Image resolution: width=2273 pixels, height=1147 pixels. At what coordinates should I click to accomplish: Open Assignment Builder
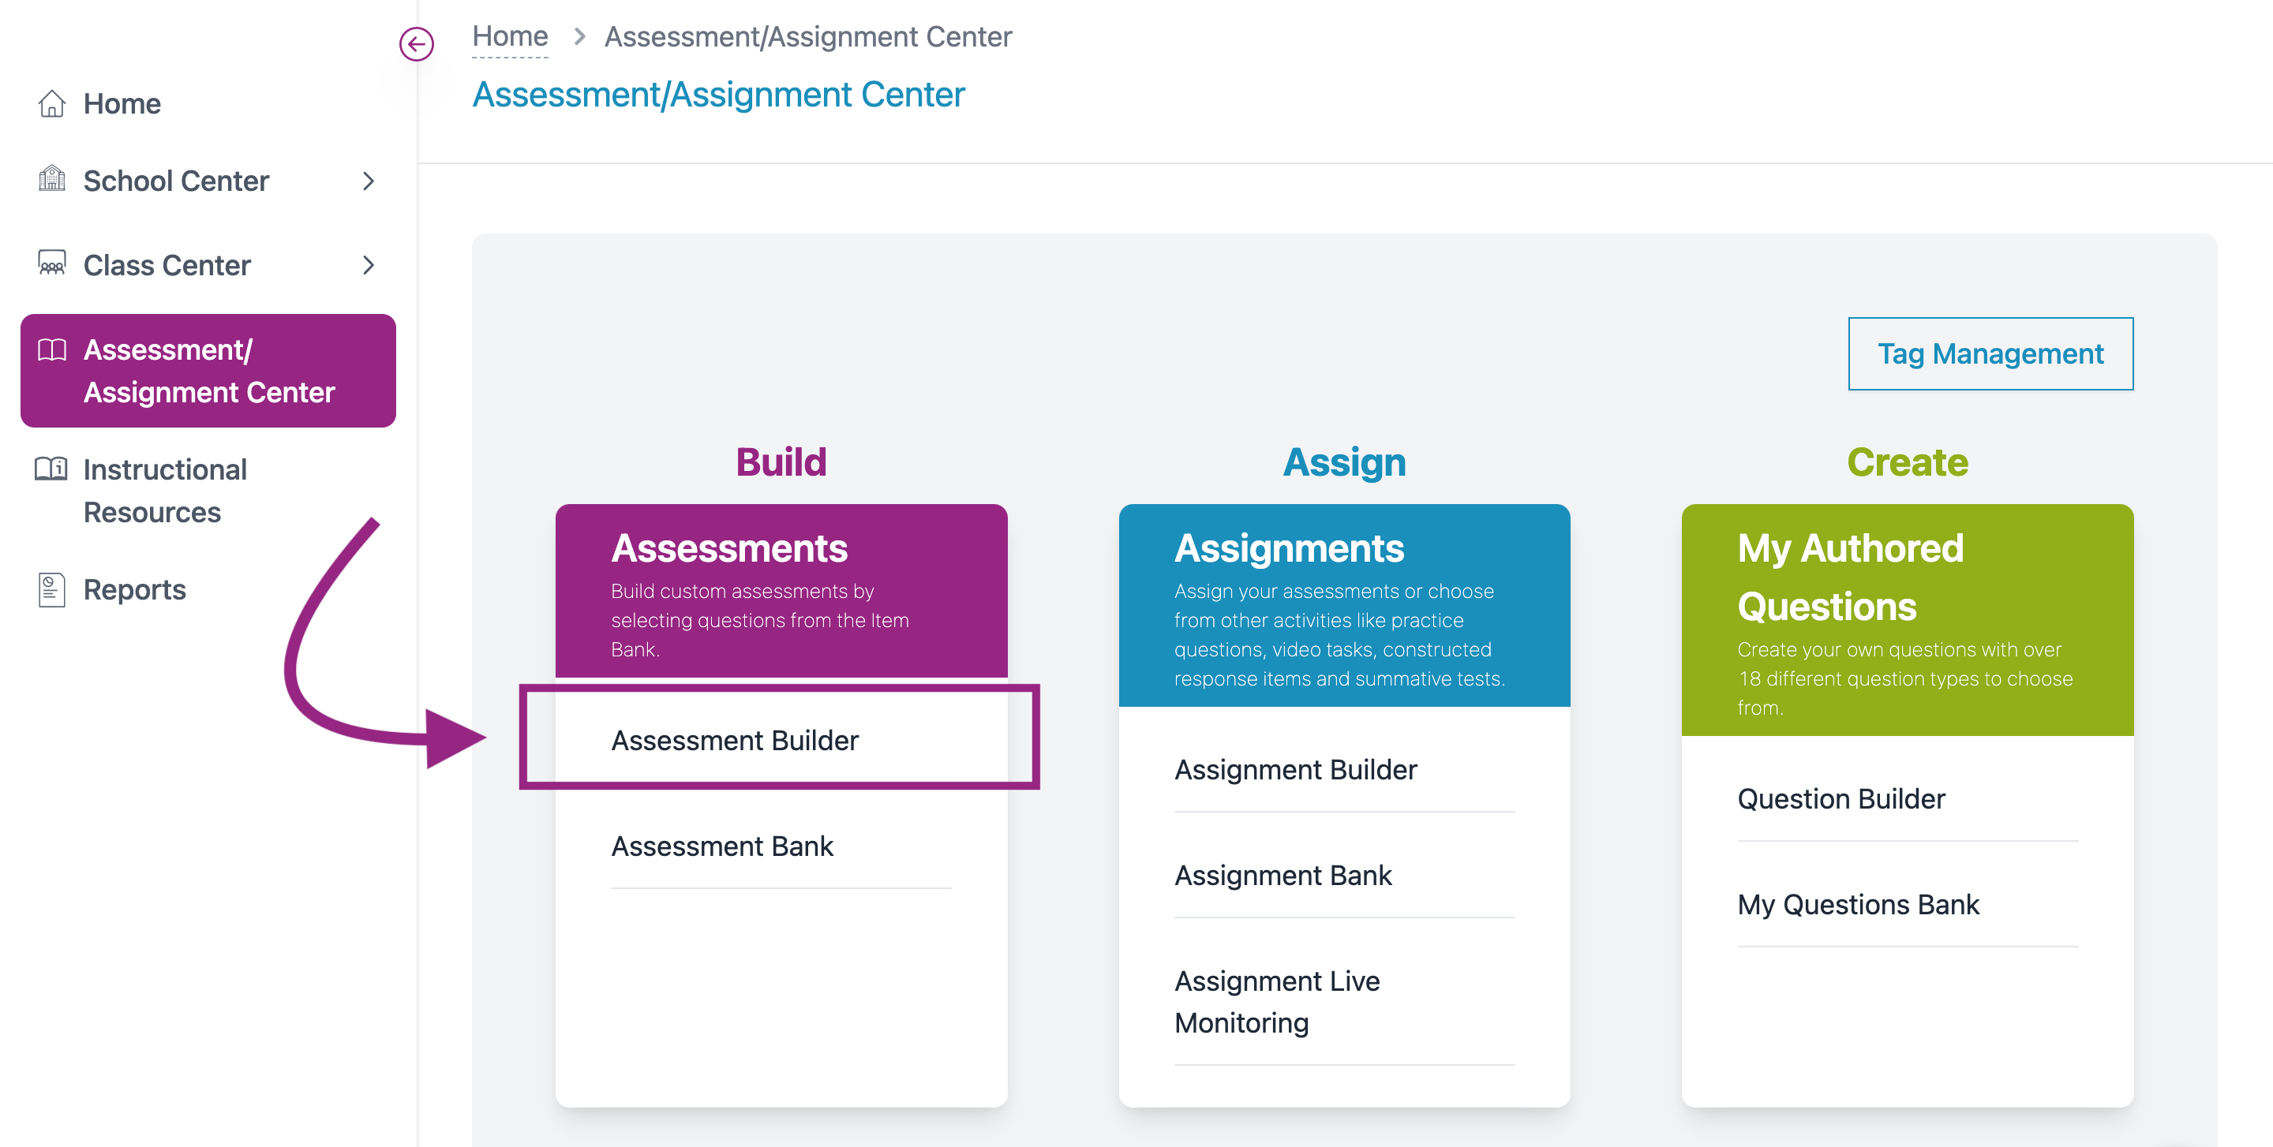coord(1294,769)
